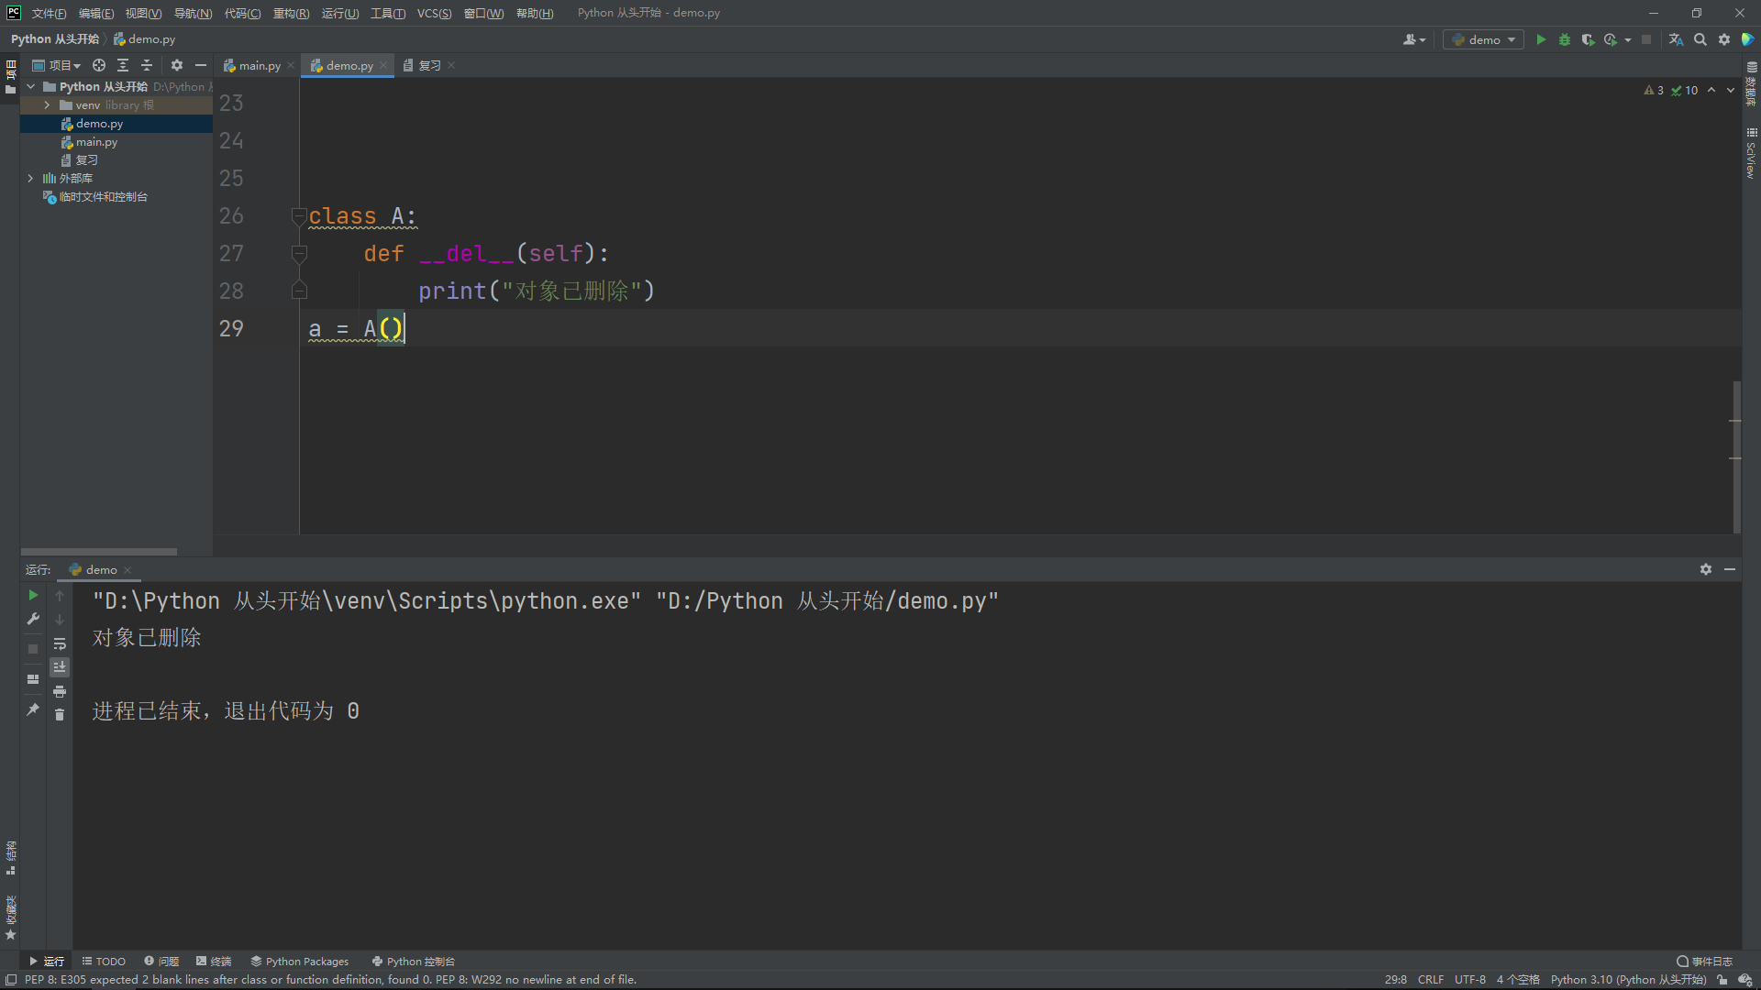Open the Python Packages tool window
The height and width of the screenshot is (990, 1761).
pyautogui.click(x=300, y=962)
